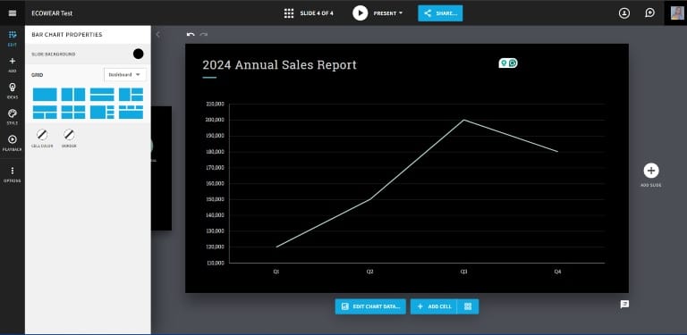Select the slide background color swatch
Viewport: 687px width, 335px height.
point(138,54)
